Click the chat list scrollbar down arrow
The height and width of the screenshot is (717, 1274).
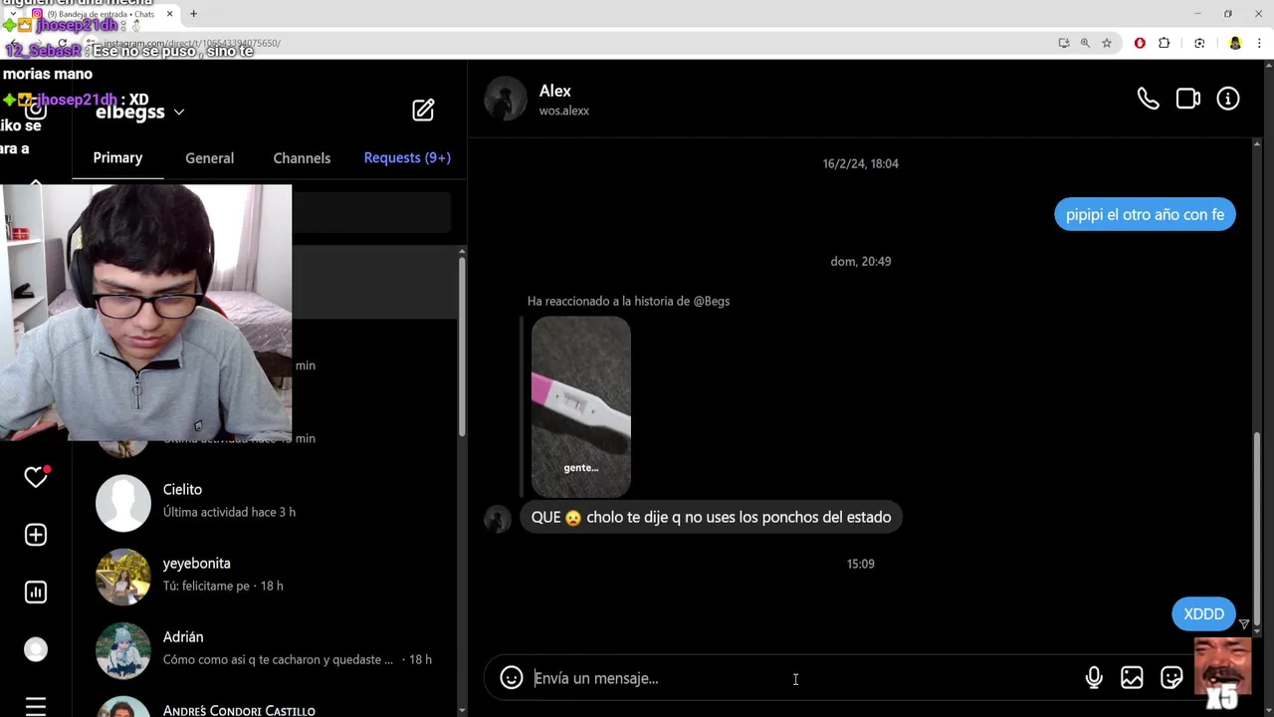point(461,710)
